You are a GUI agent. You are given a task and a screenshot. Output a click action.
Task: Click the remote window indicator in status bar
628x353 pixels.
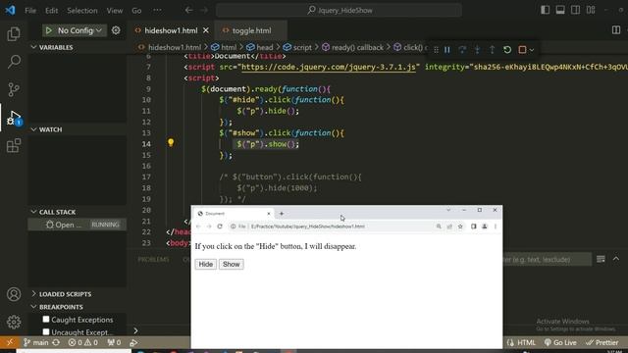pos(10,342)
